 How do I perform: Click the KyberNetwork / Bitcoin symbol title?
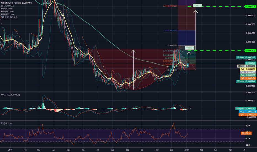click(x=17, y=3)
